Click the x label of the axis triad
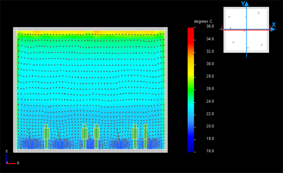Image resolution: width=283 pixels, height=173 pixels. 18,163
